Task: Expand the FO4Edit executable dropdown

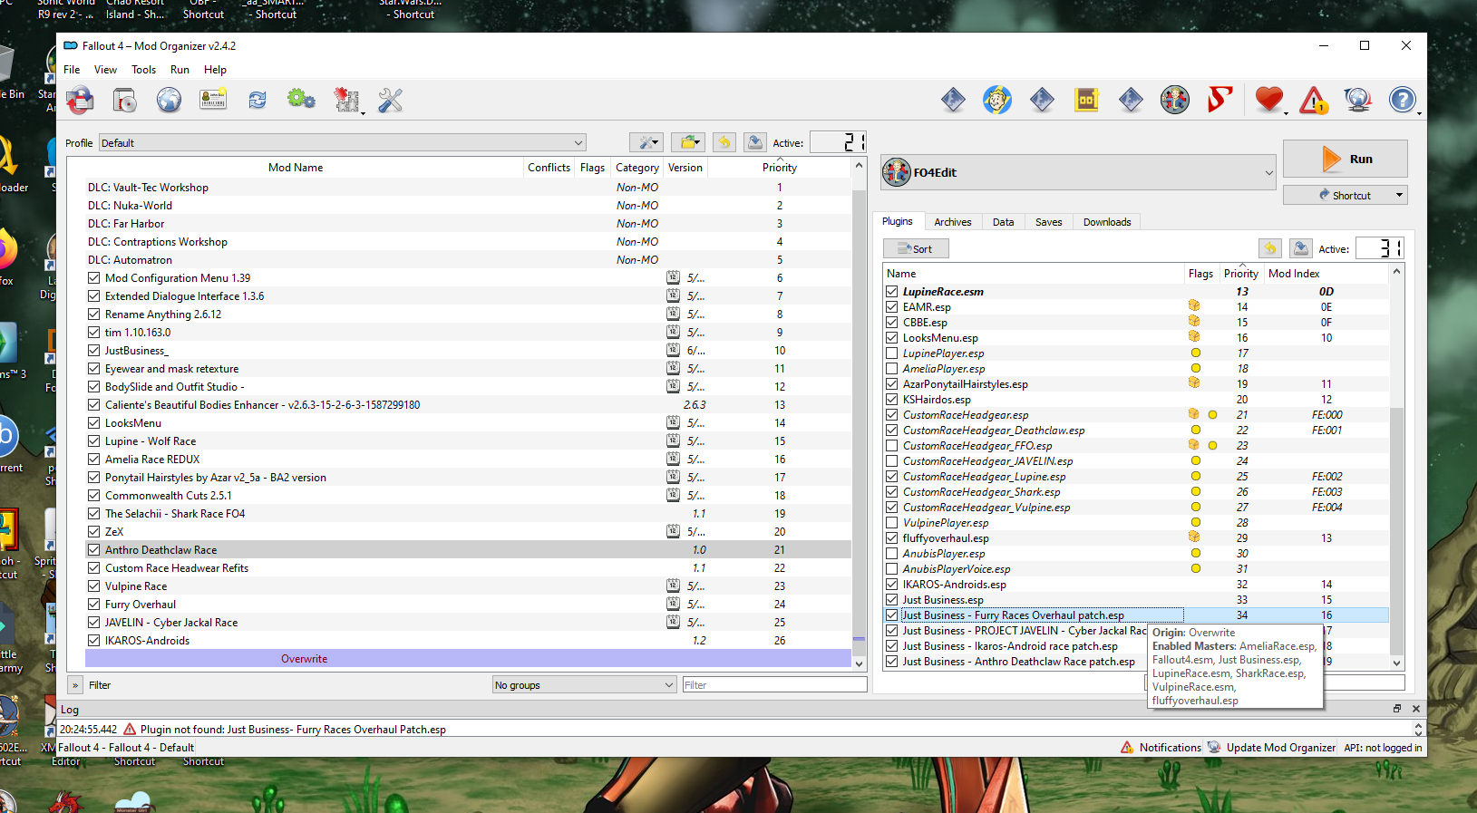Action: pos(1079,172)
